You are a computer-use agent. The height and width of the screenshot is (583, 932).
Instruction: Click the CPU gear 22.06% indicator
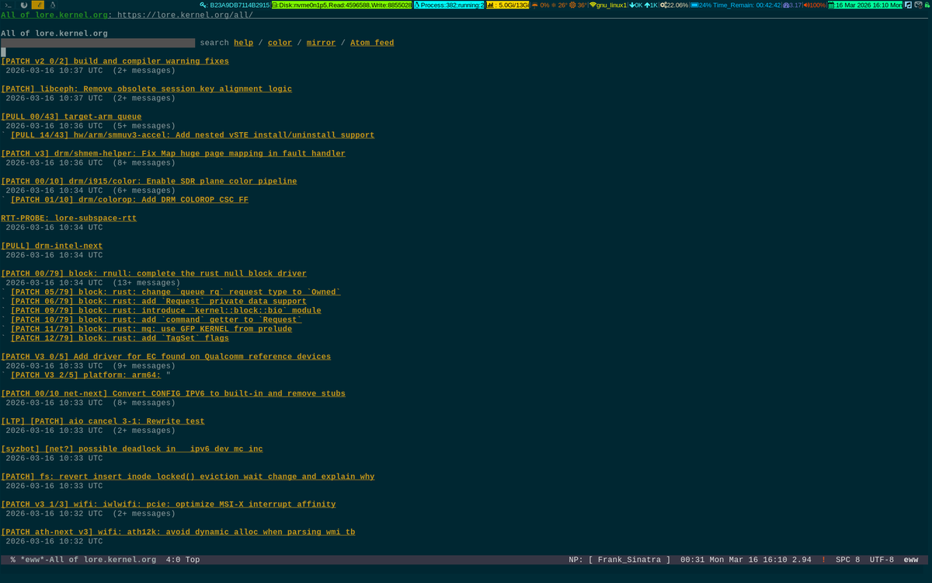point(674,5)
